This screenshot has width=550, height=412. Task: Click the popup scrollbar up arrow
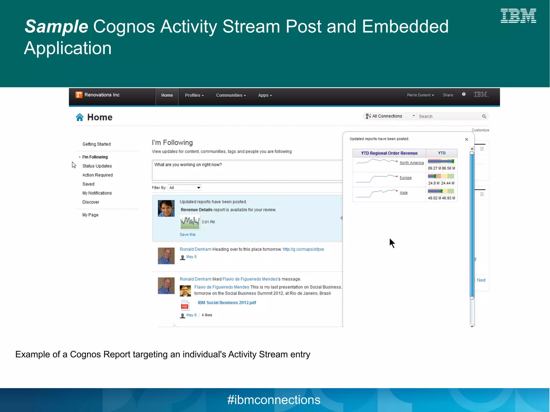point(472,149)
